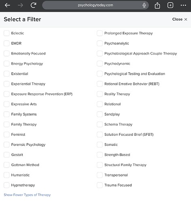Close the Select a Filter panel

pyautogui.click(x=180, y=19)
